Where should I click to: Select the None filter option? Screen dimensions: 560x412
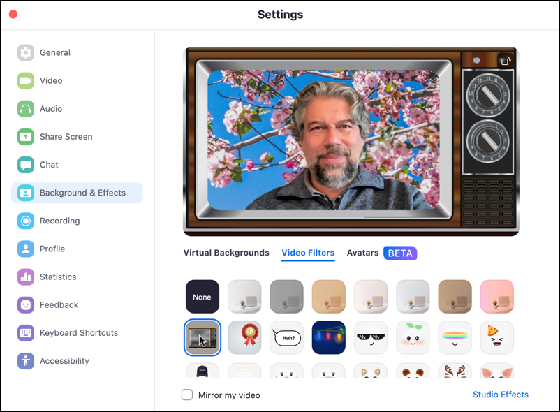point(202,296)
